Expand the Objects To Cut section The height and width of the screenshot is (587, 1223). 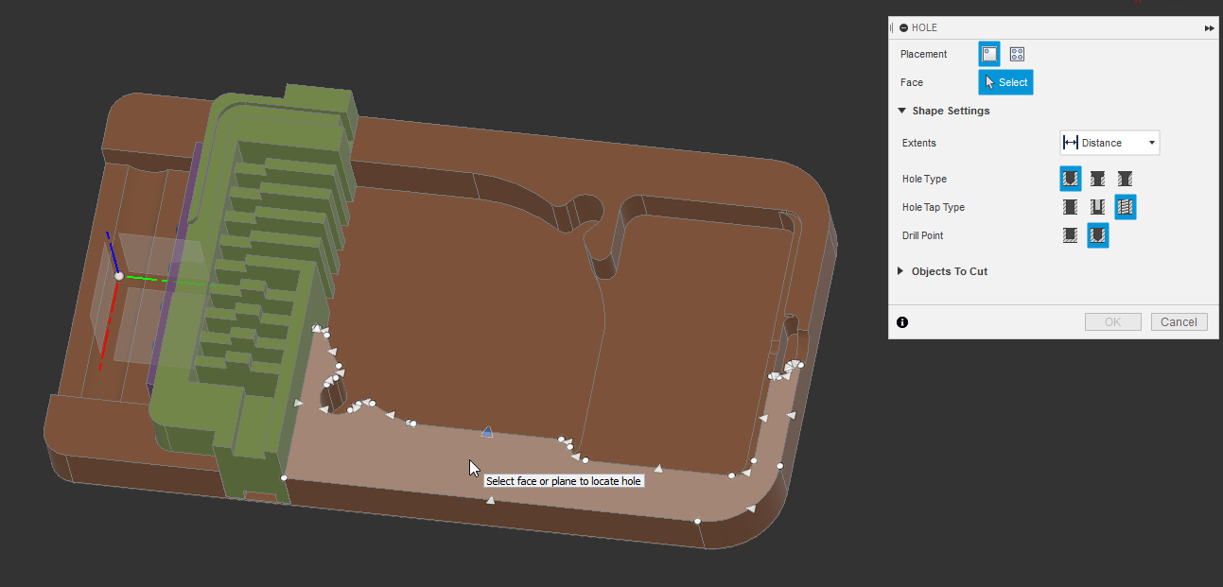pyautogui.click(x=900, y=271)
